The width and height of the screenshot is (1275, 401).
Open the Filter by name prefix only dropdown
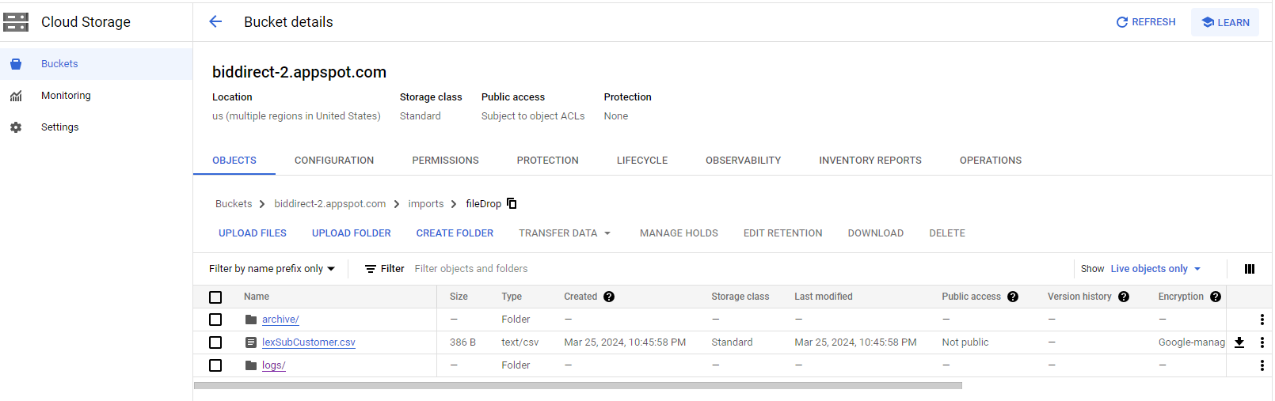point(272,269)
